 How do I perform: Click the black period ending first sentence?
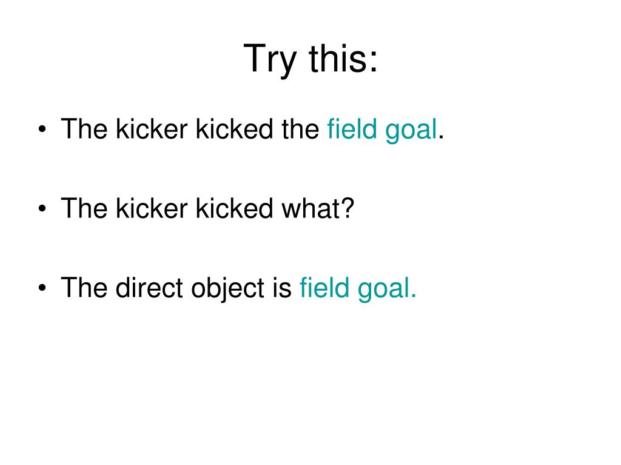pos(441,137)
